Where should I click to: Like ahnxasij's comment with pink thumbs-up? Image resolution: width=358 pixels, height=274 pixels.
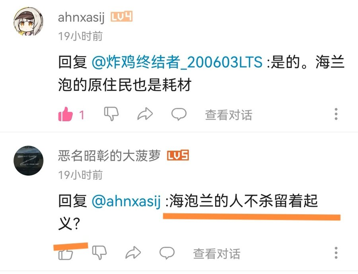pyautogui.click(x=66, y=114)
